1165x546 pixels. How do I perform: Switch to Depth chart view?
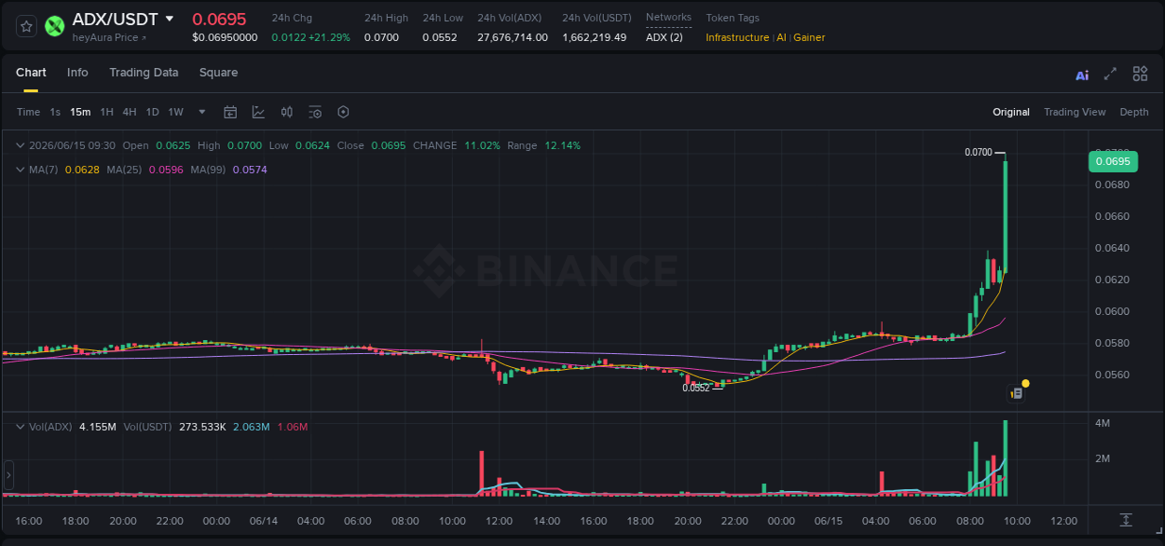tap(1134, 112)
